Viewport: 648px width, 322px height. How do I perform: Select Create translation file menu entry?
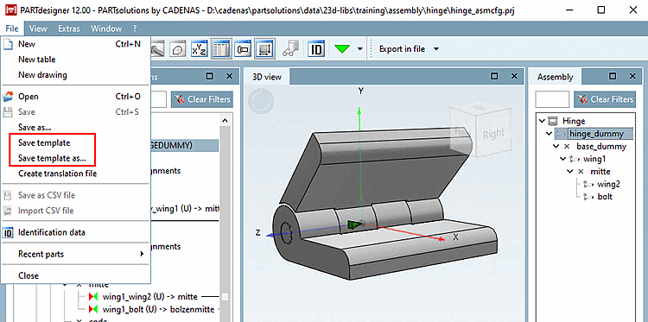(x=57, y=174)
